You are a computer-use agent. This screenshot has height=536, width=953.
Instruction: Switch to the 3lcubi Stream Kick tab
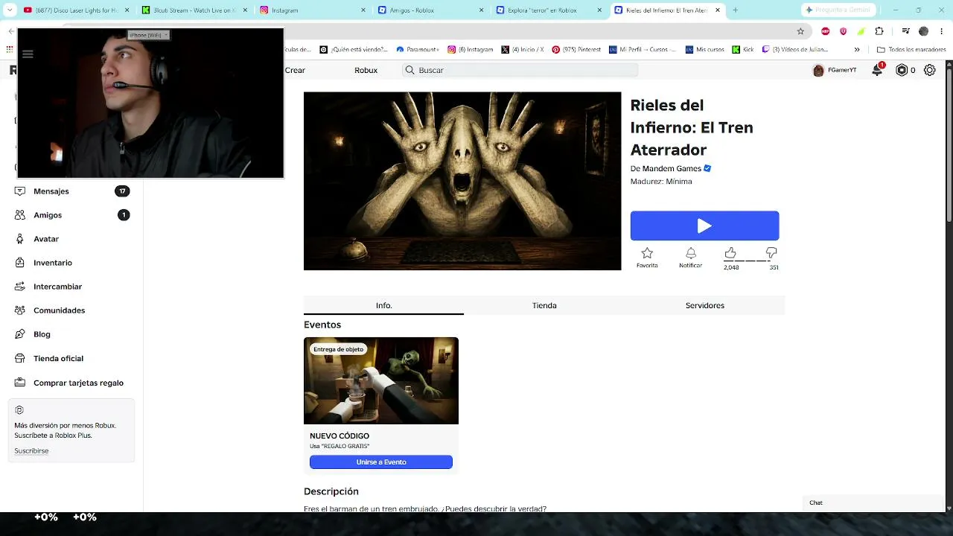pyautogui.click(x=194, y=10)
